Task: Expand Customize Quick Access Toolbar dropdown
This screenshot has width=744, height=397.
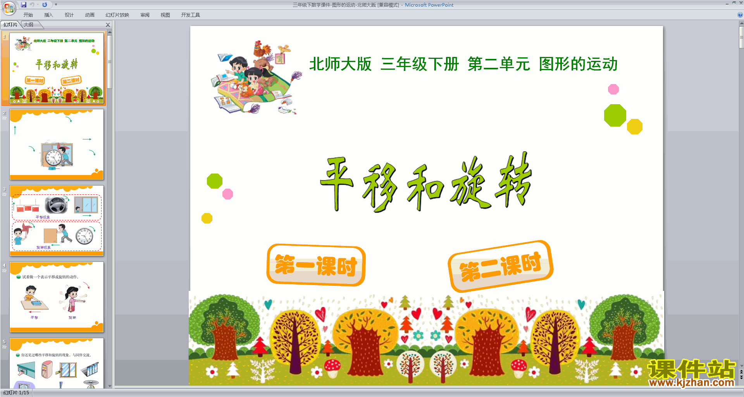Action: 56,5
